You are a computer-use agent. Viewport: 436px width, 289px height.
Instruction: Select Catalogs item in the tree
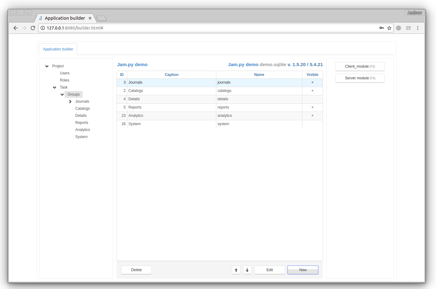[x=82, y=109]
